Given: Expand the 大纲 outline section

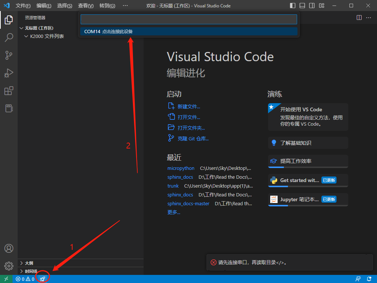Looking at the screenshot, I should coord(81,263).
